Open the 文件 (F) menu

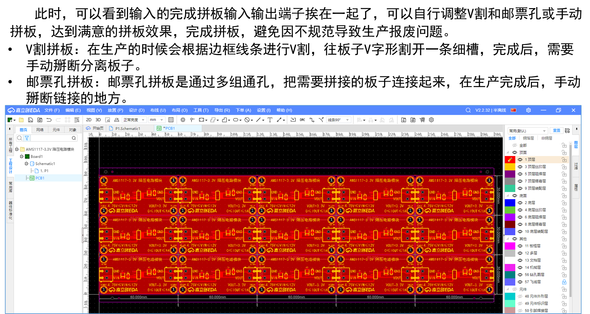tap(52, 110)
